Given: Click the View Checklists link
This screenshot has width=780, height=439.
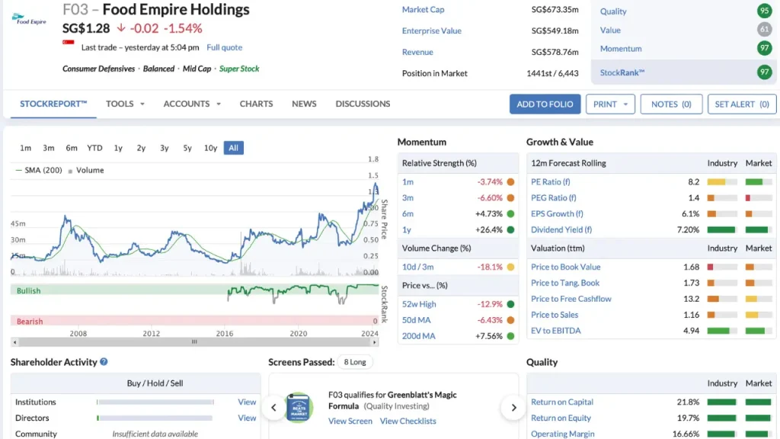Looking at the screenshot, I should coord(408,421).
